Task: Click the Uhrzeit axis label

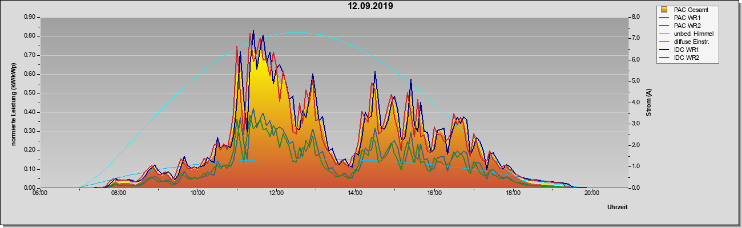Action: tap(618, 207)
